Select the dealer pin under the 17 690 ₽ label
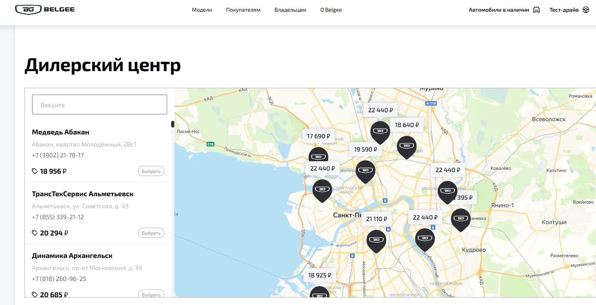596x305 pixels. pos(318,155)
